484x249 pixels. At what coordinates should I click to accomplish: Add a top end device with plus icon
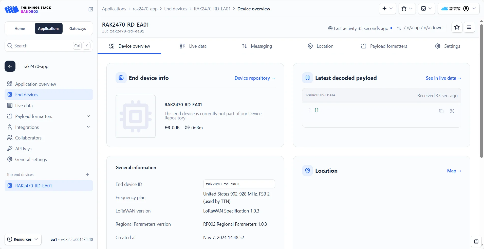(87, 174)
